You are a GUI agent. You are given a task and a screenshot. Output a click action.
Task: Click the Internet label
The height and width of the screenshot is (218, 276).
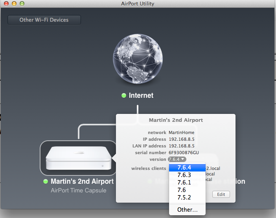pyautogui.click(x=141, y=95)
